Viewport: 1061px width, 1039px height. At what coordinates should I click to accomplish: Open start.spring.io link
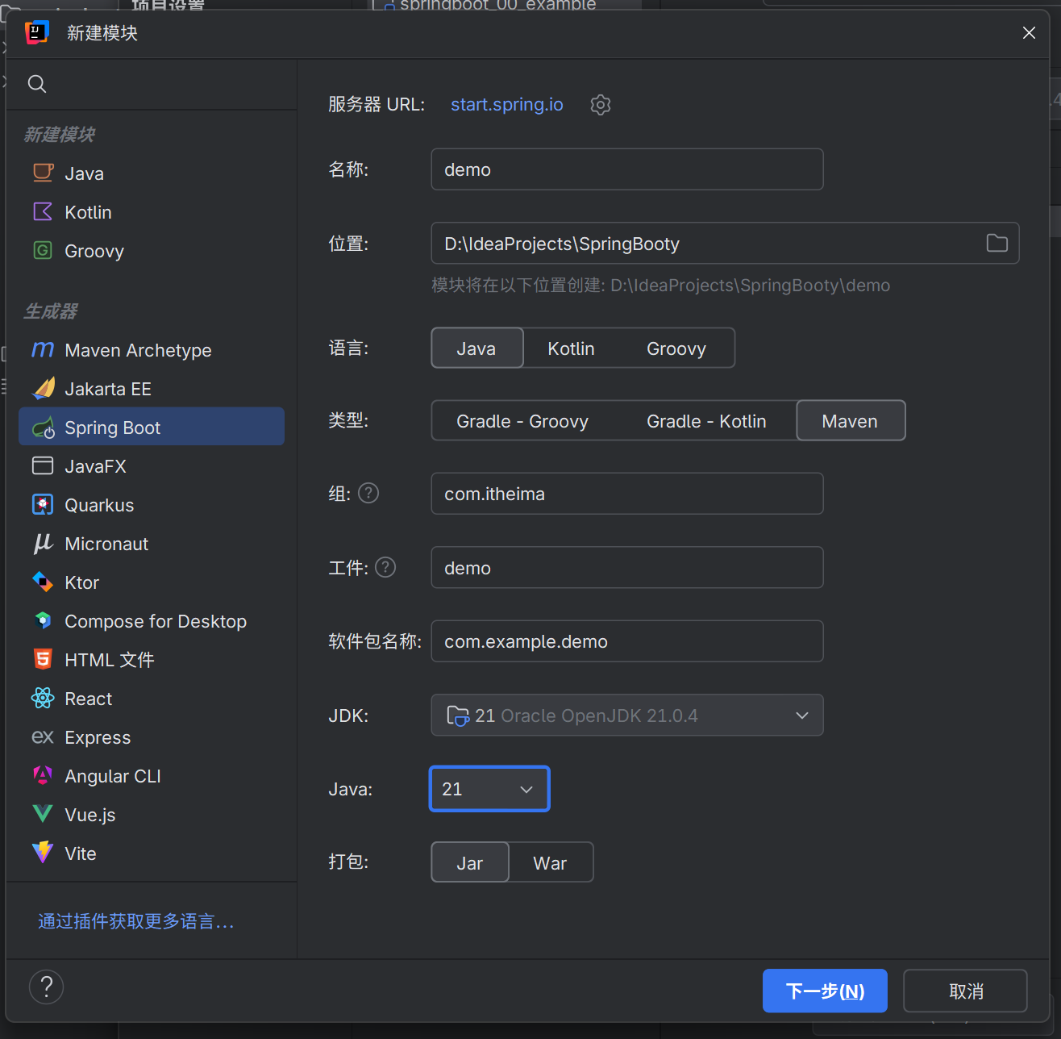point(507,105)
